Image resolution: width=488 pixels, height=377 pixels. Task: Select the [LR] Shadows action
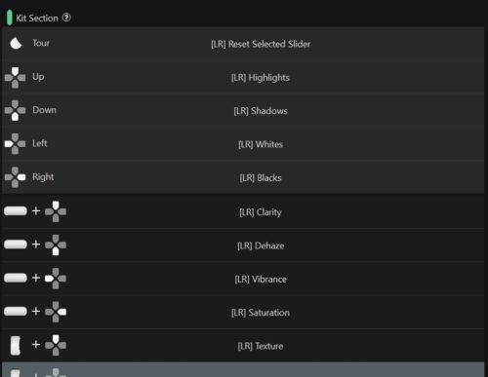tap(261, 111)
